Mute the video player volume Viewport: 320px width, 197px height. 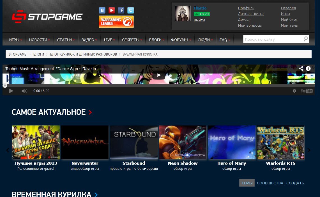(x=24, y=91)
